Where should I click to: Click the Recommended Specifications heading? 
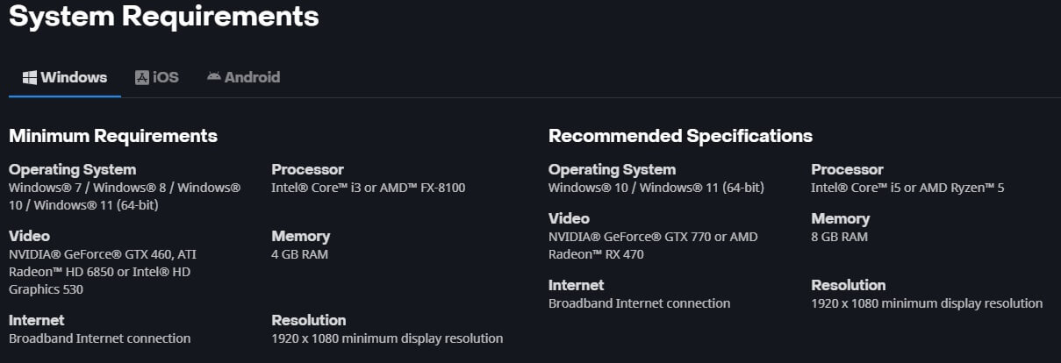tap(680, 136)
